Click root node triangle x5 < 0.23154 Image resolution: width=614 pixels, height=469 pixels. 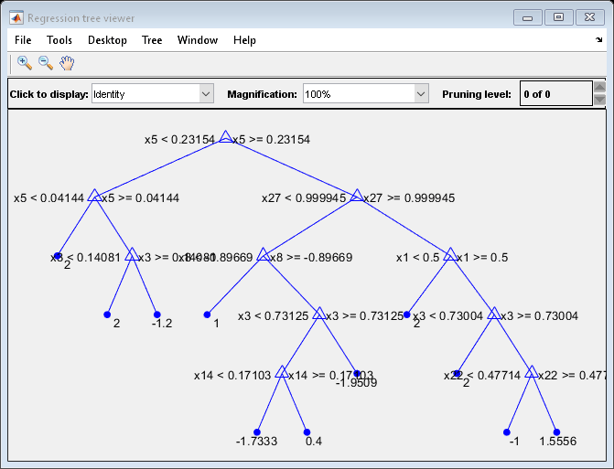tap(225, 138)
